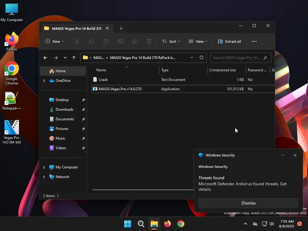Launch Firefox from the taskbar
Image resolution: width=308 pixels, height=231 pixels.
tap(167, 224)
